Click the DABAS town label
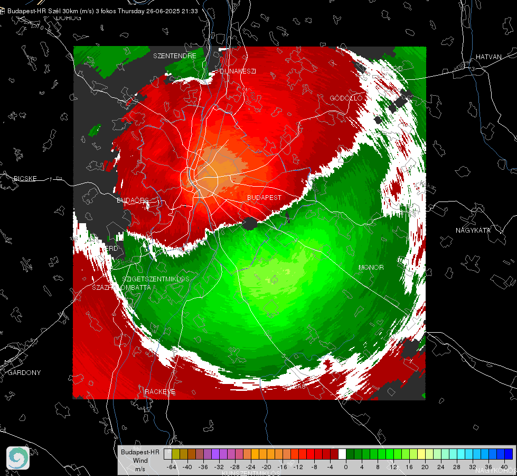Screen dimensions: 517x476 [x=295, y=386]
